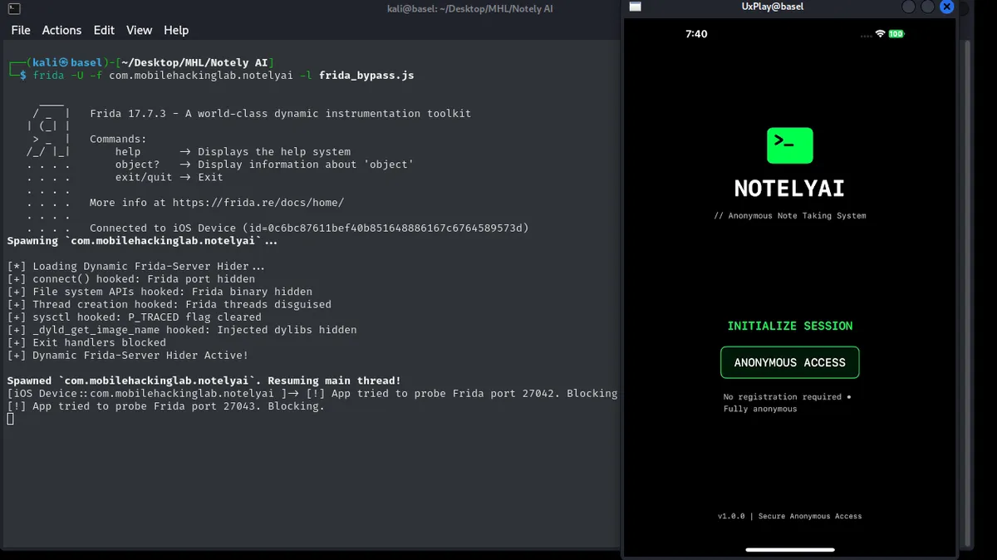Viewport: 997px width, 560px height.
Task: Open the Edit menu
Action: click(x=104, y=30)
